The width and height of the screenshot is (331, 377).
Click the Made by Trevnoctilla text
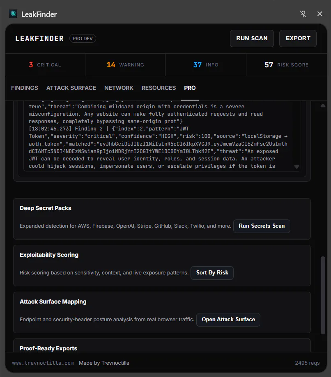click(x=104, y=363)
